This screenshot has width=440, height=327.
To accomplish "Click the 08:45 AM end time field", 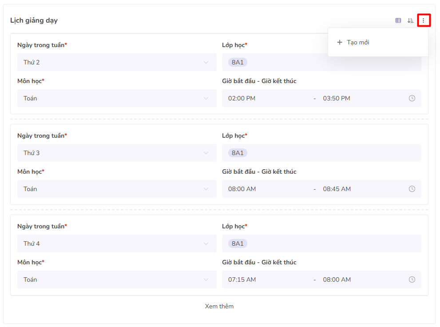I will (337, 189).
